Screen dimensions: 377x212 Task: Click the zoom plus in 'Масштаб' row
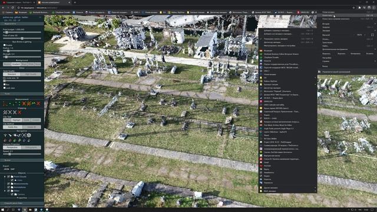click(365, 35)
